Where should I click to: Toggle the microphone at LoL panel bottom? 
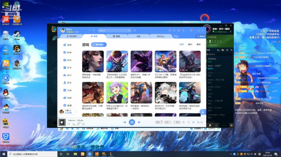pos(216,125)
